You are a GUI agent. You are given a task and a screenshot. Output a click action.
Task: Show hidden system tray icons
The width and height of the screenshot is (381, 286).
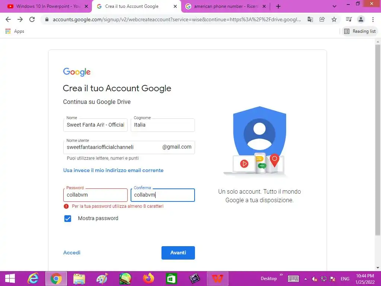coord(306,279)
